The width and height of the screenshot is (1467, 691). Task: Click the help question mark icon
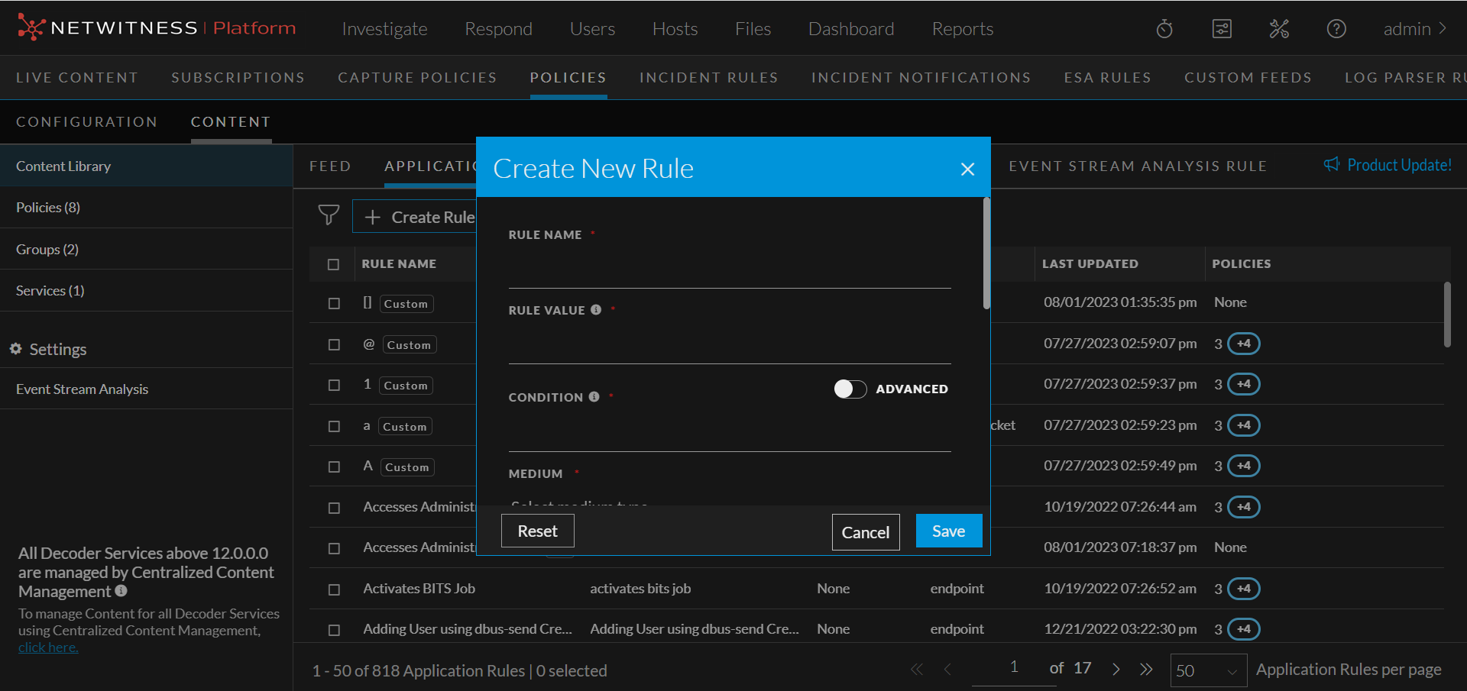[1336, 29]
